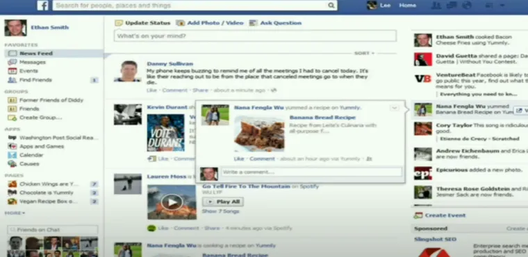Click the Write a comment field
Image resolution: width=528 pixels, height=257 pixels.
tap(311, 172)
